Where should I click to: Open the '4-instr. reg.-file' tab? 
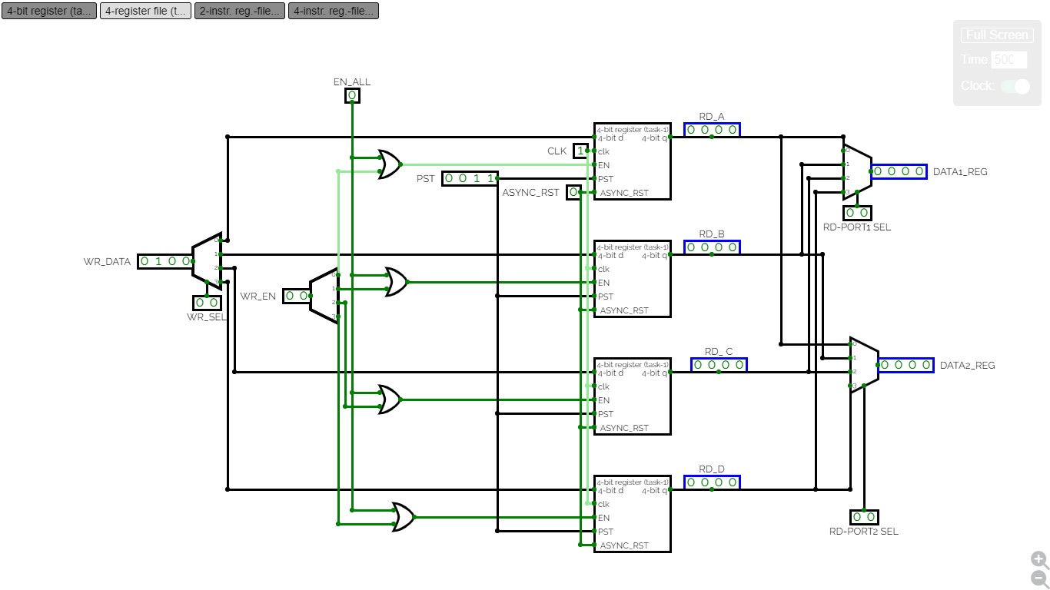(x=333, y=11)
